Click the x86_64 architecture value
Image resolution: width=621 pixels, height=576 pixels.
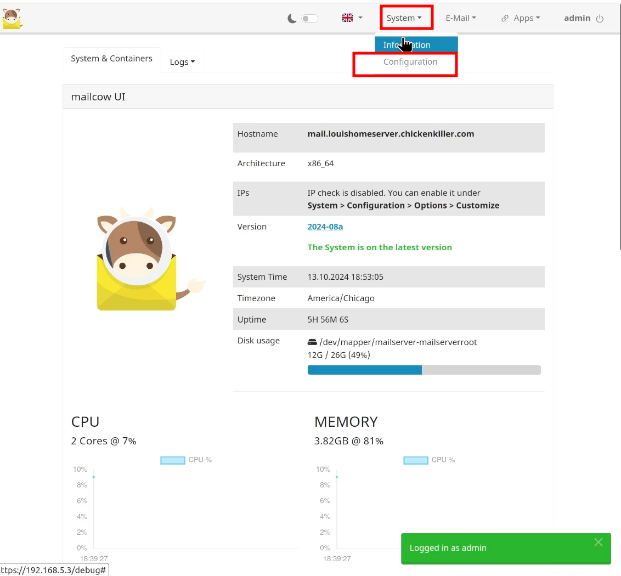(320, 163)
